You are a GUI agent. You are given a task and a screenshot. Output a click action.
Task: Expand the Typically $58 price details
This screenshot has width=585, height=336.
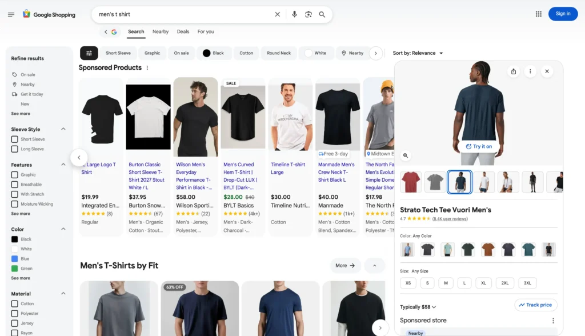point(418,307)
